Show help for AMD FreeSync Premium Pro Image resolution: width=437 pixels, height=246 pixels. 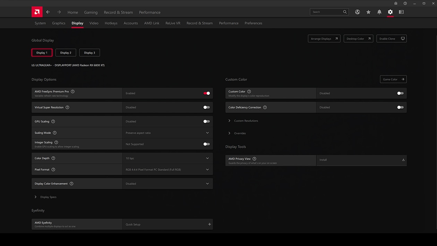point(72,92)
